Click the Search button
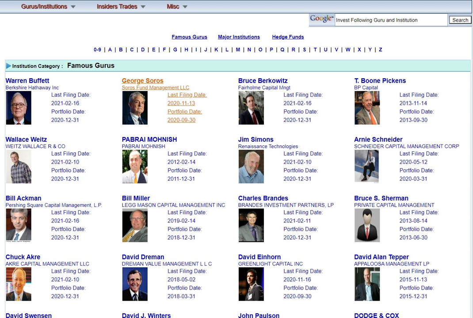The height and width of the screenshot is (318, 473). click(460, 20)
